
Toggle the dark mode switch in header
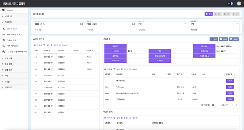230,3
